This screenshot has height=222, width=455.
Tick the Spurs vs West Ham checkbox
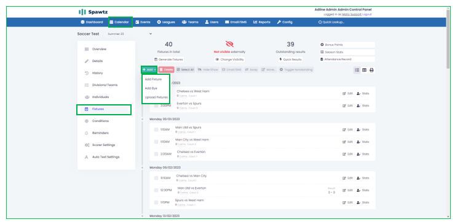(x=156, y=202)
